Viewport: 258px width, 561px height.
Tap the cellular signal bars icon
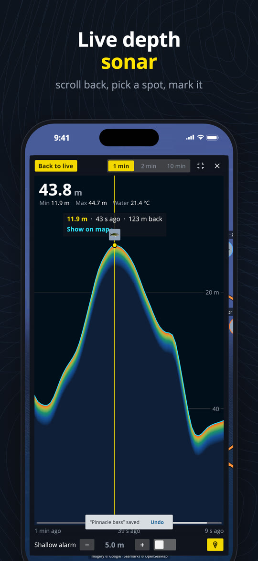click(x=190, y=137)
